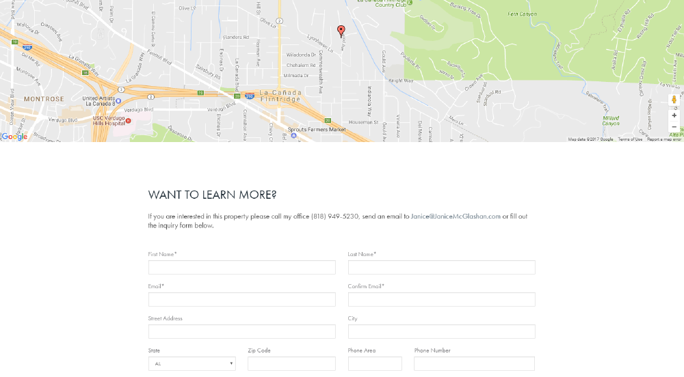Click Knight Way street label

pos(400,81)
